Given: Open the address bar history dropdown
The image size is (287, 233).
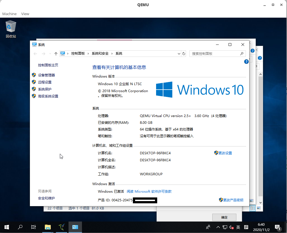Looking at the screenshot, I should point(179,54).
